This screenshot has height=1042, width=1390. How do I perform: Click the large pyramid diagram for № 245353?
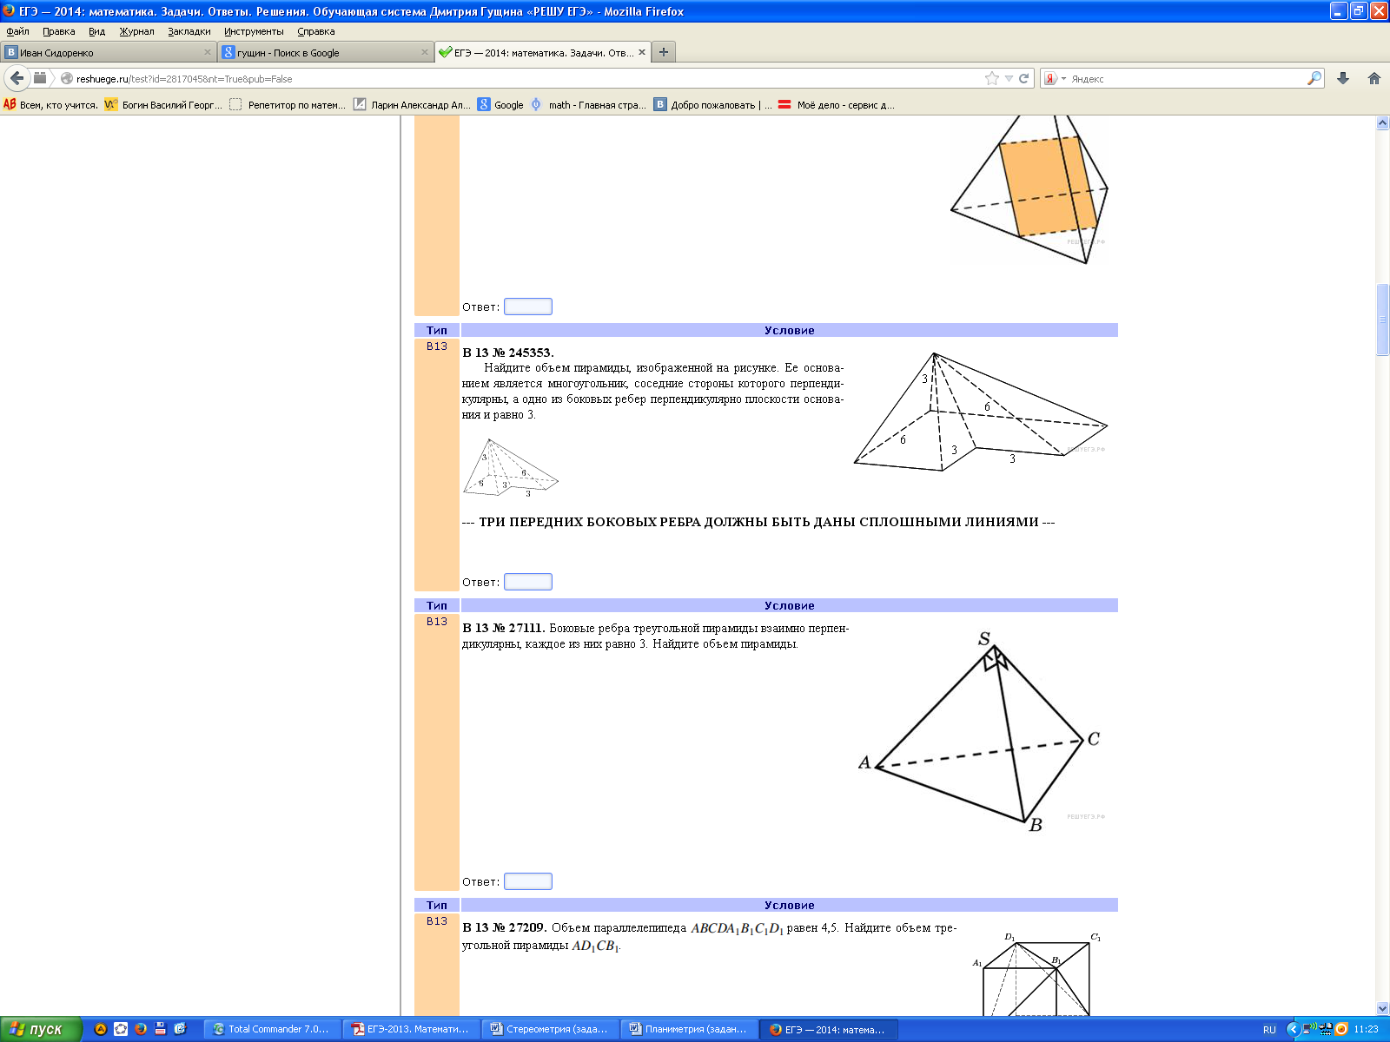click(981, 412)
